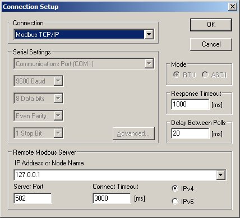Click the Advanced serial settings button
The image size is (240, 218).
pyautogui.click(x=133, y=133)
